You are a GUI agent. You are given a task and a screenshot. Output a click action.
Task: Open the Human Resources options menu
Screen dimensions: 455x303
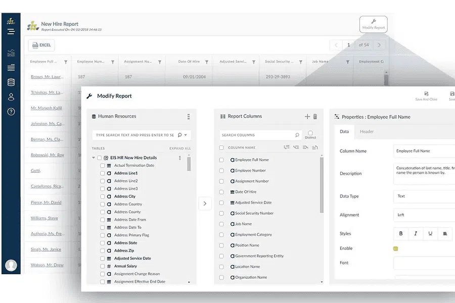point(189,117)
